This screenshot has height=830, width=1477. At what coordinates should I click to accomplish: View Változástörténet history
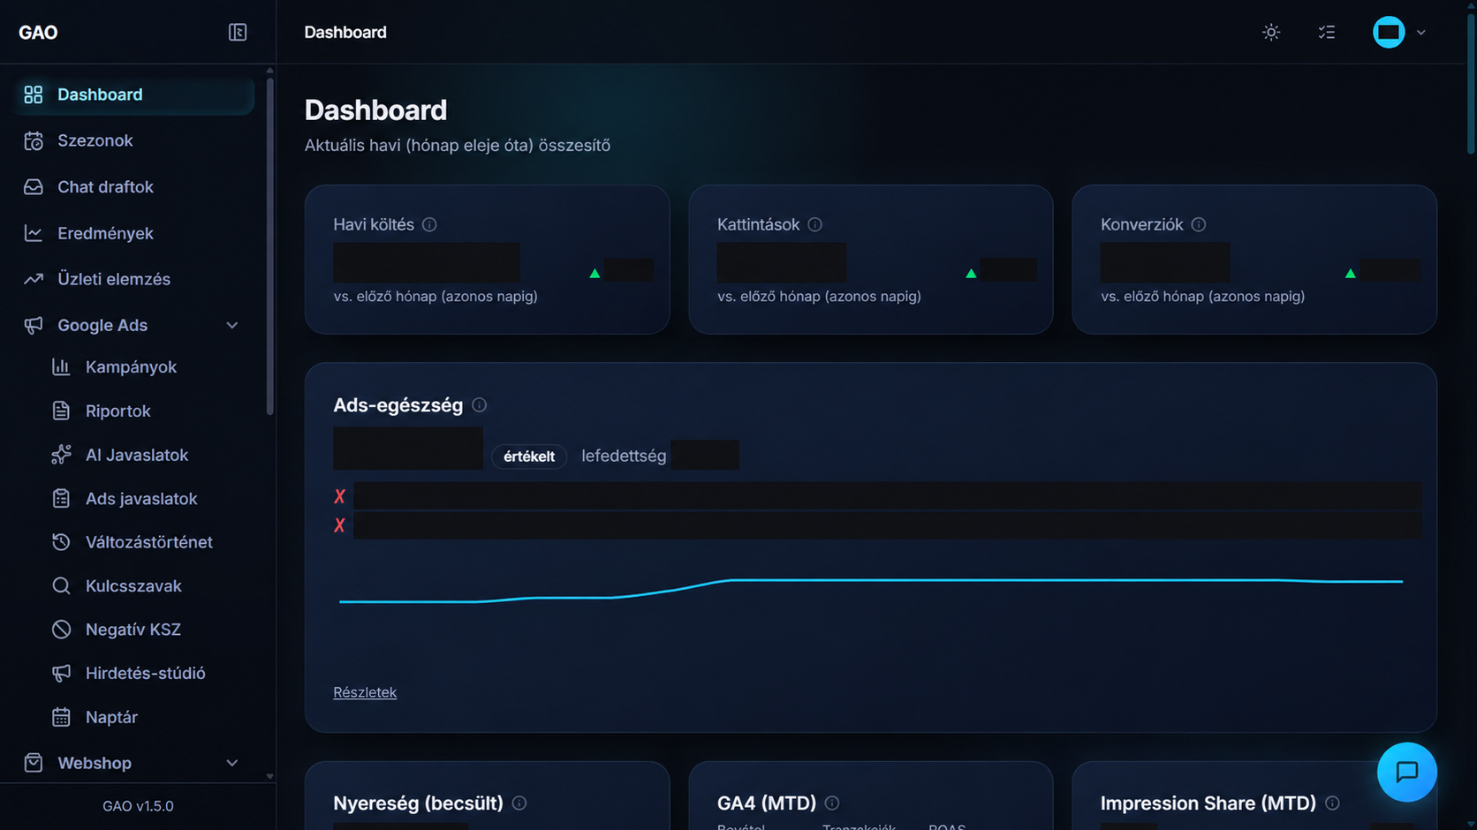click(x=148, y=542)
